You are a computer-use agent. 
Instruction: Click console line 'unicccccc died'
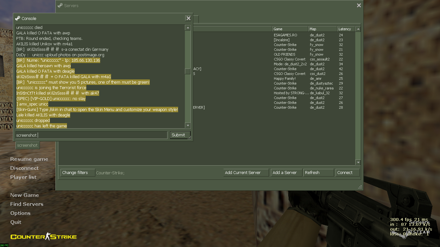(x=29, y=28)
